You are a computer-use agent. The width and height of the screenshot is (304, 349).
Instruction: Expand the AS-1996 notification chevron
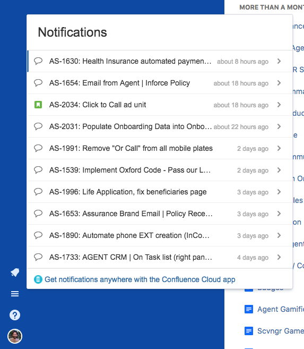(279, 192)
